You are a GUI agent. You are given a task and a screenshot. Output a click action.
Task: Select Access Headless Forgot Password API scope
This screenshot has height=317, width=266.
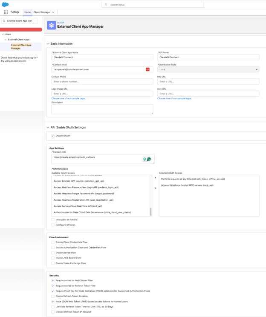click(x=84, y=194)
